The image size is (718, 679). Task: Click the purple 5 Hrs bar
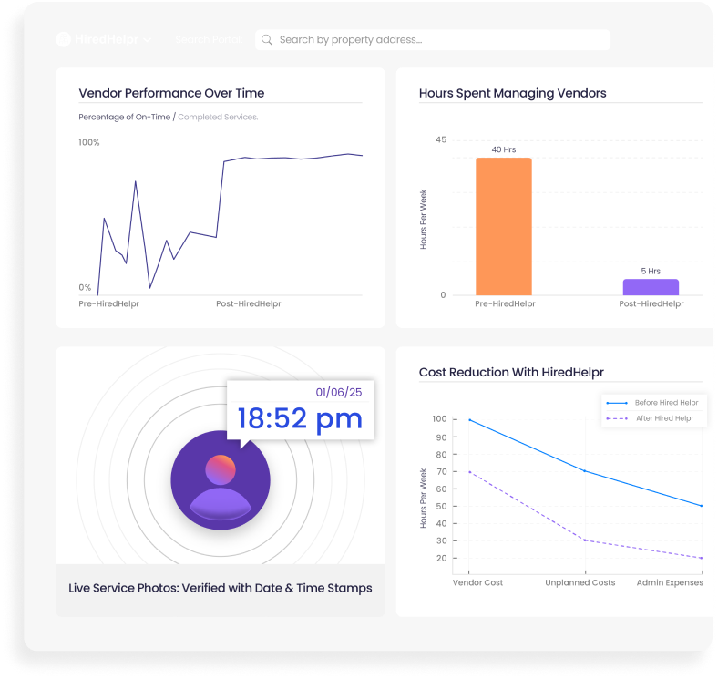click(x=651, y=287)
